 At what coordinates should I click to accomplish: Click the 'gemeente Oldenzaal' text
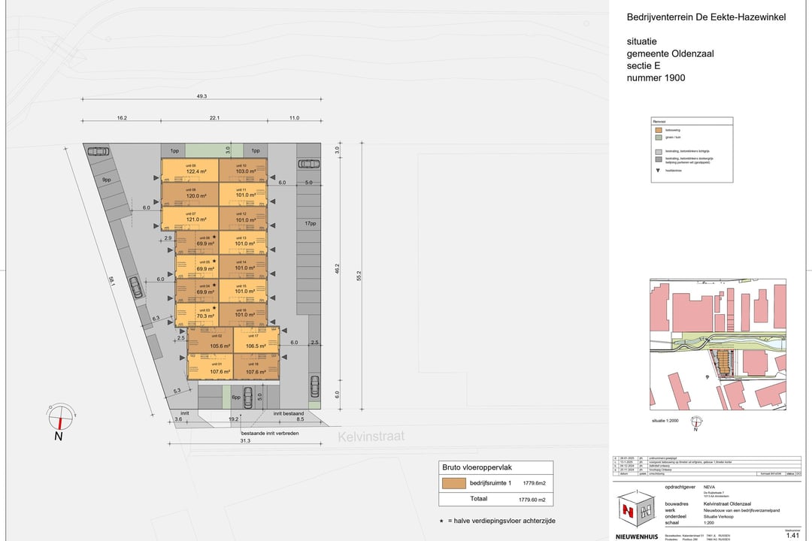[670, 54]
